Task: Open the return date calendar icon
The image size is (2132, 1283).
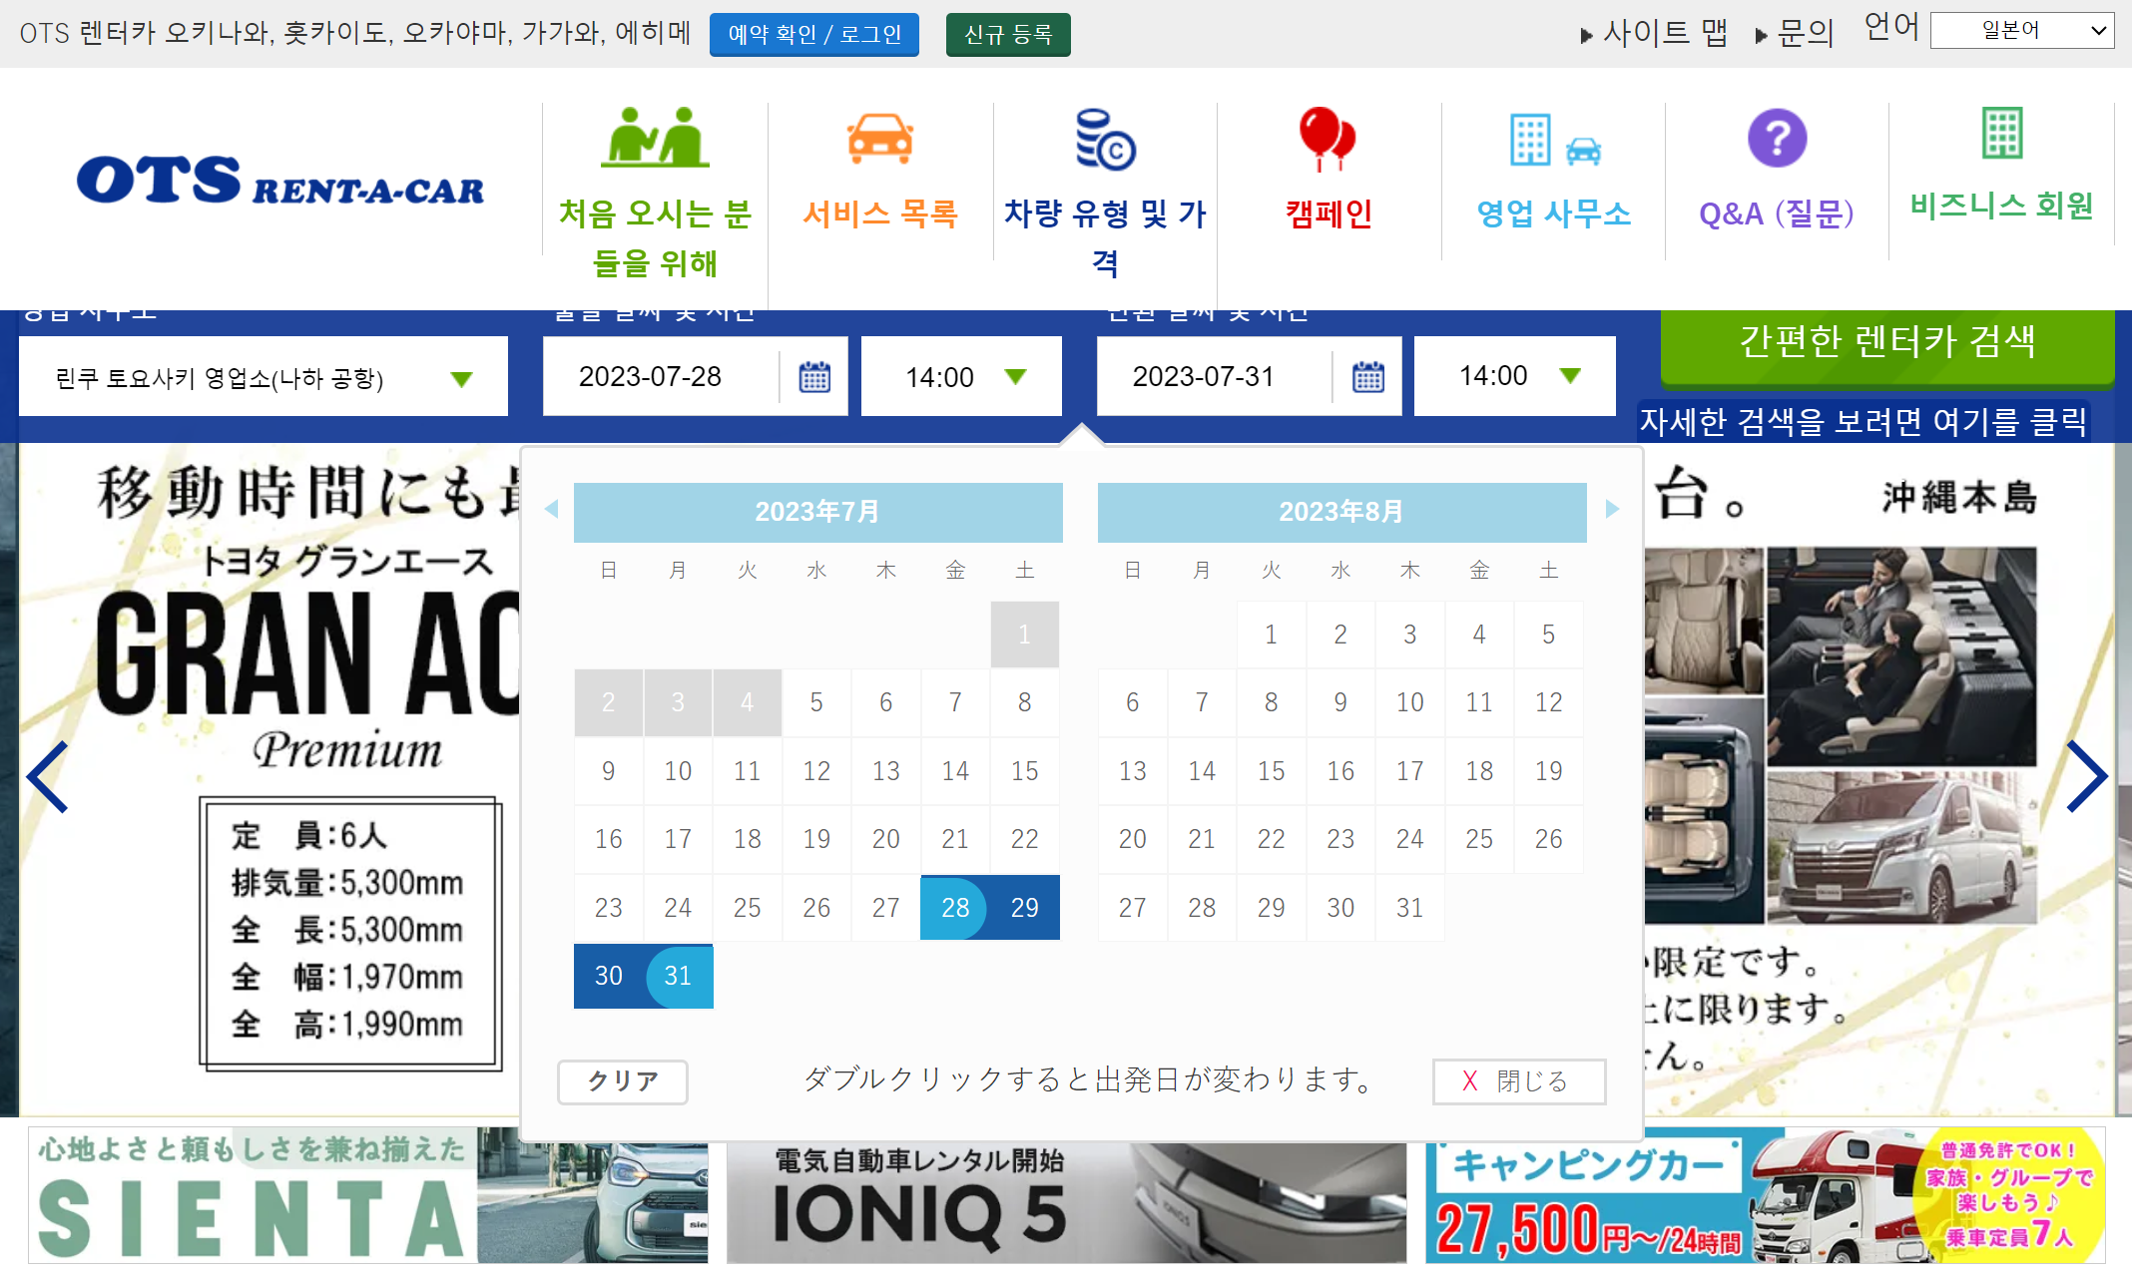Action: click(1367, 377)
